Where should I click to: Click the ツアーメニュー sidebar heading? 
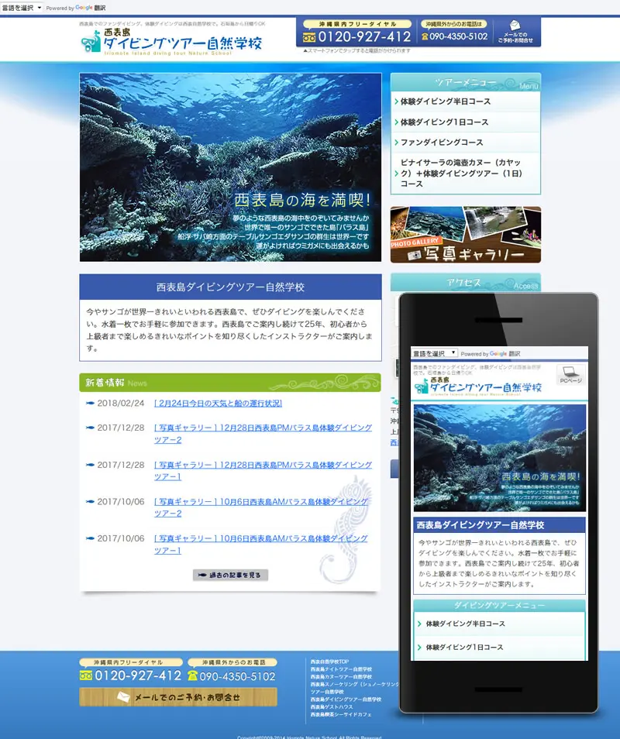tap(465, 82)
